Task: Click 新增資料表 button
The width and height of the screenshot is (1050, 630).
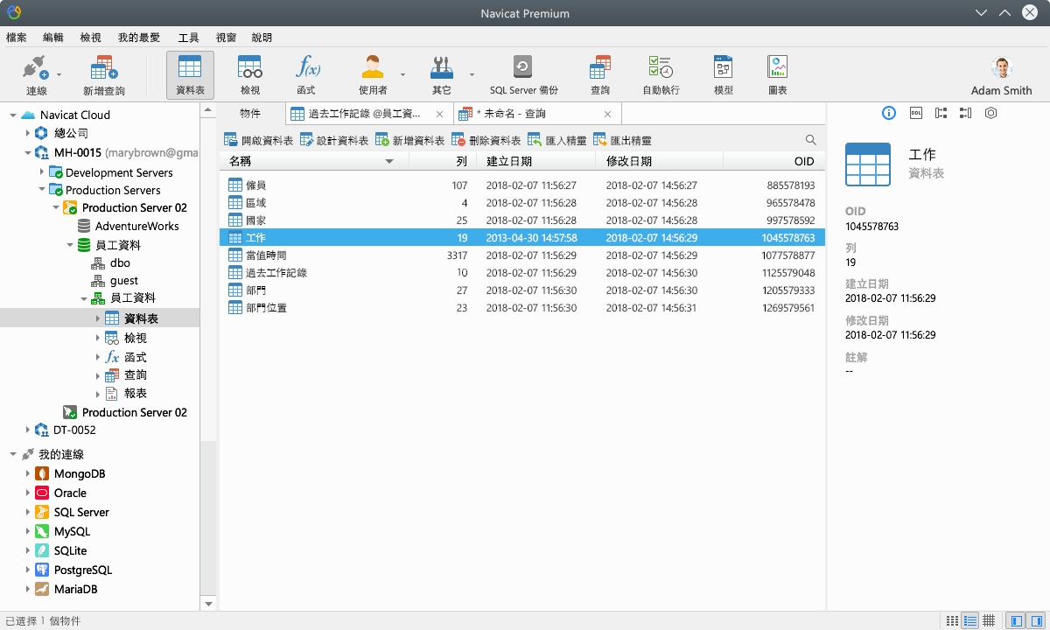Action: pyautogui.click(x=409, y=140)
